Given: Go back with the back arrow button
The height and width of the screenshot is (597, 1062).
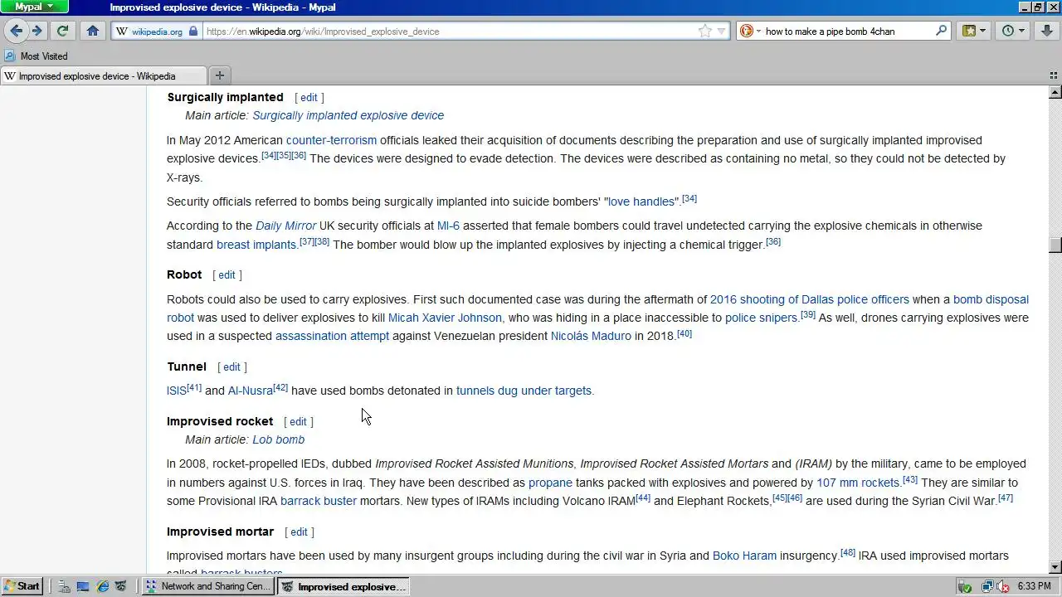Looking at the screenshot, I should pyautogui.click(x=16, y=31).
